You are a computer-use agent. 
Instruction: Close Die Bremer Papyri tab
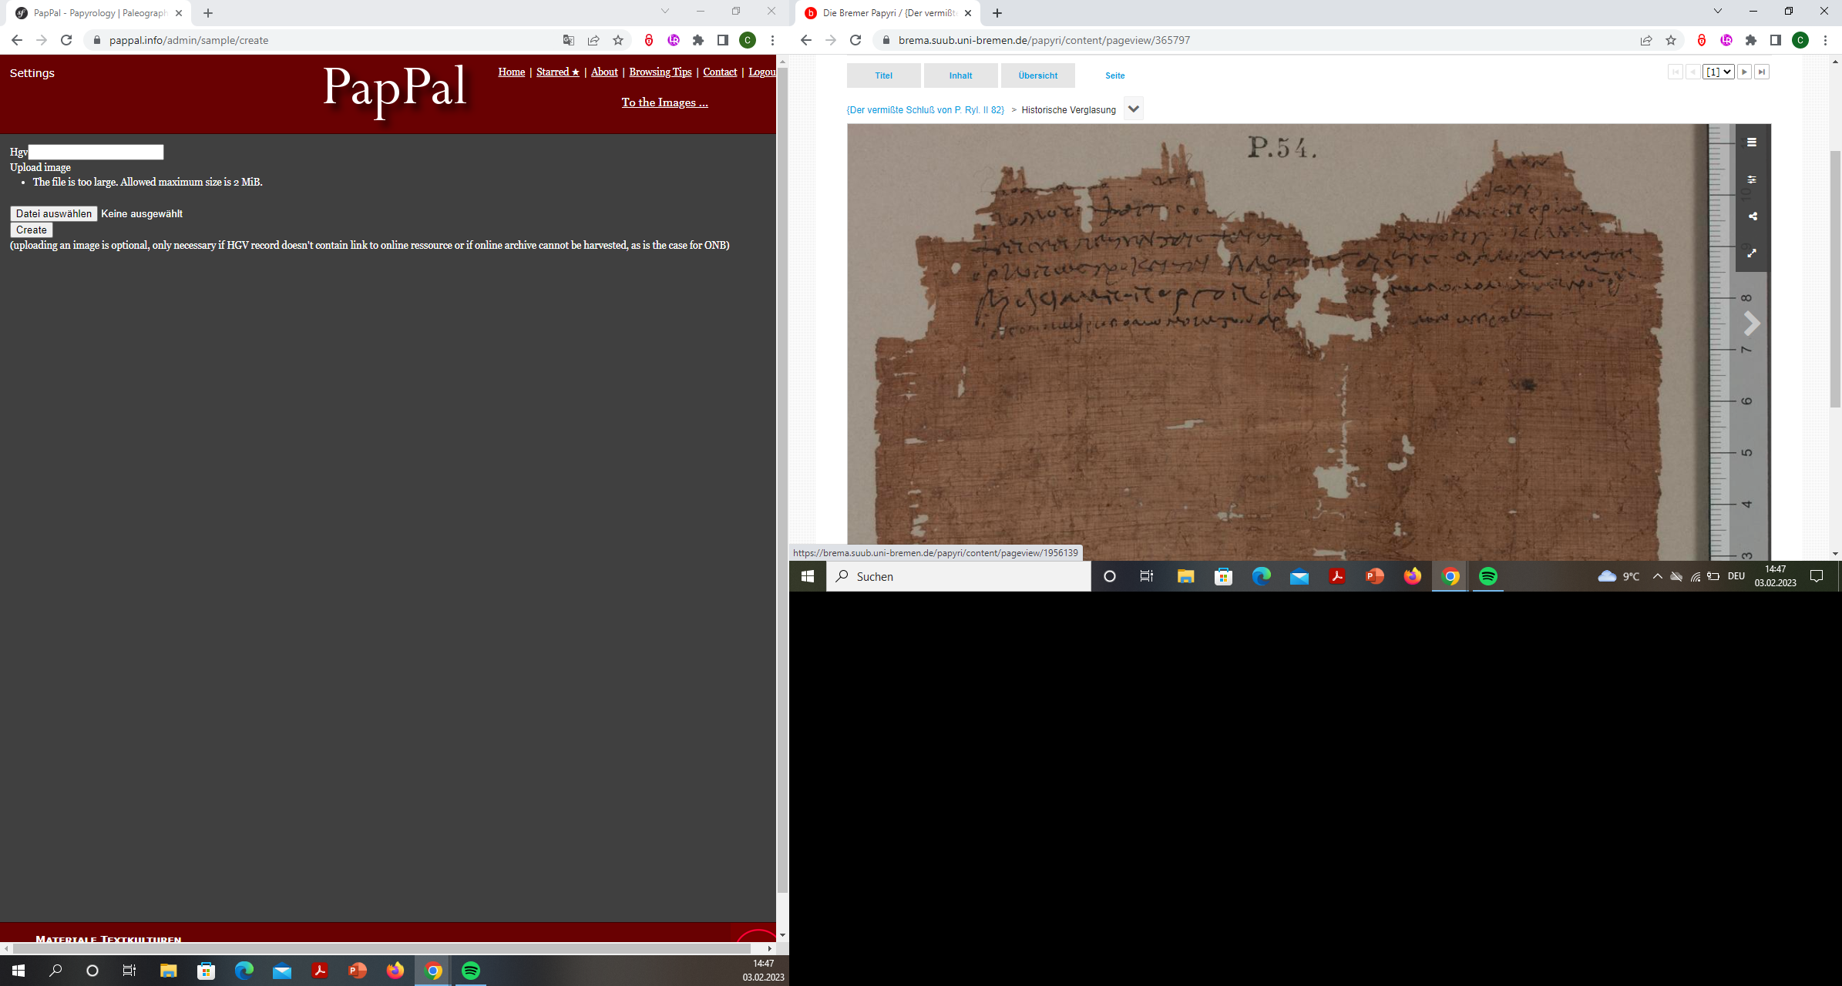968,13
